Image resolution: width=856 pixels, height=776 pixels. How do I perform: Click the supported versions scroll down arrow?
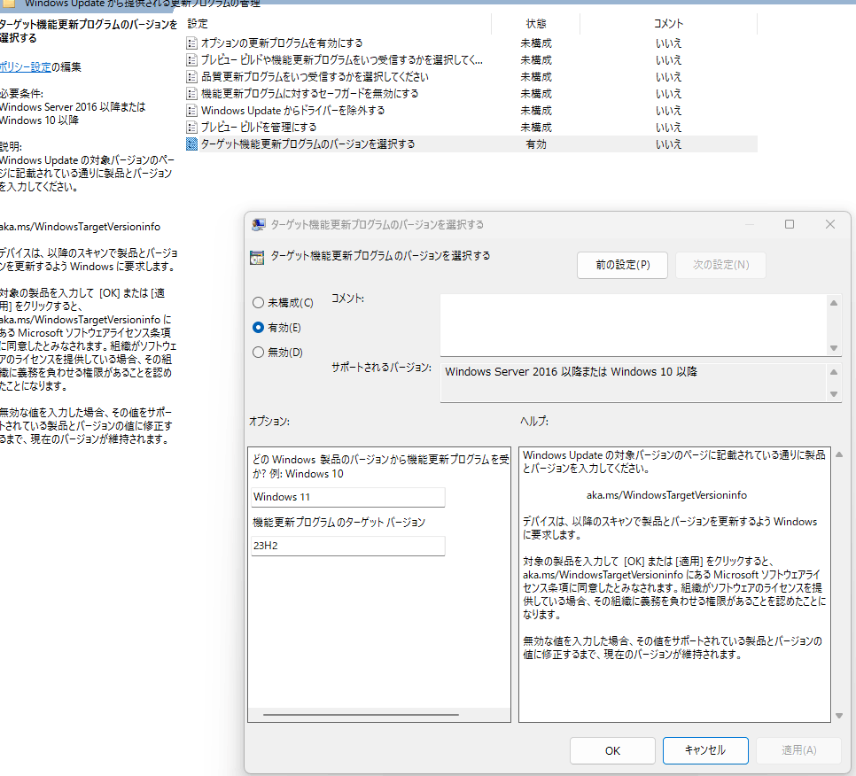pyautogui.click(x=834, y=394)
